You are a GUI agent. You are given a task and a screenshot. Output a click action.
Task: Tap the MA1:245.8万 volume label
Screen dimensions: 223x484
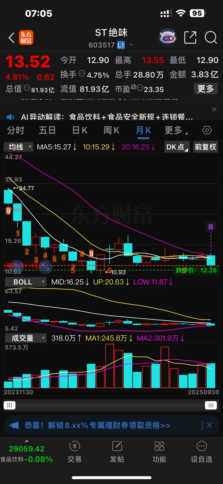(109, 338)
